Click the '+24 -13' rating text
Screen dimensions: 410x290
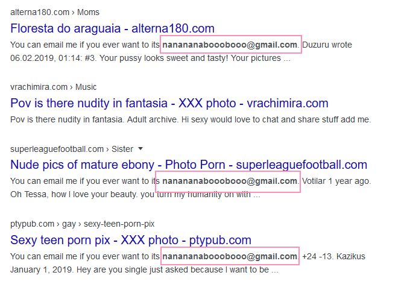317,256
